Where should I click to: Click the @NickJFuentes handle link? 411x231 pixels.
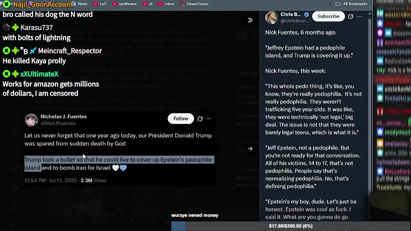coord(58,123)
